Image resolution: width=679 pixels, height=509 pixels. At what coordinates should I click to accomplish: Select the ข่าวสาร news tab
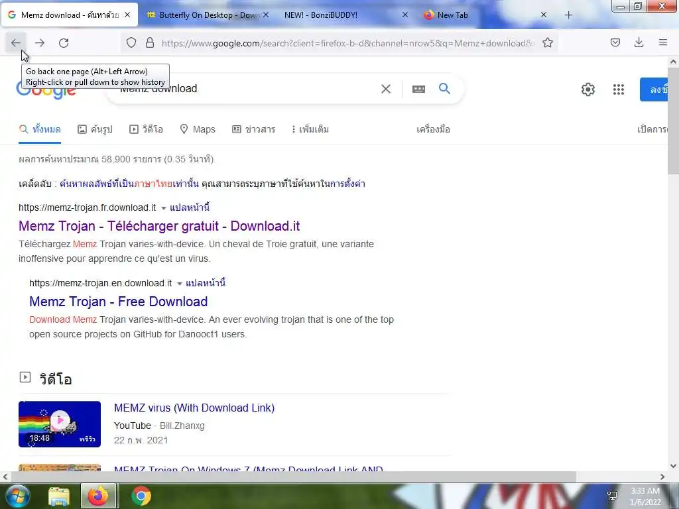[253, 129]
